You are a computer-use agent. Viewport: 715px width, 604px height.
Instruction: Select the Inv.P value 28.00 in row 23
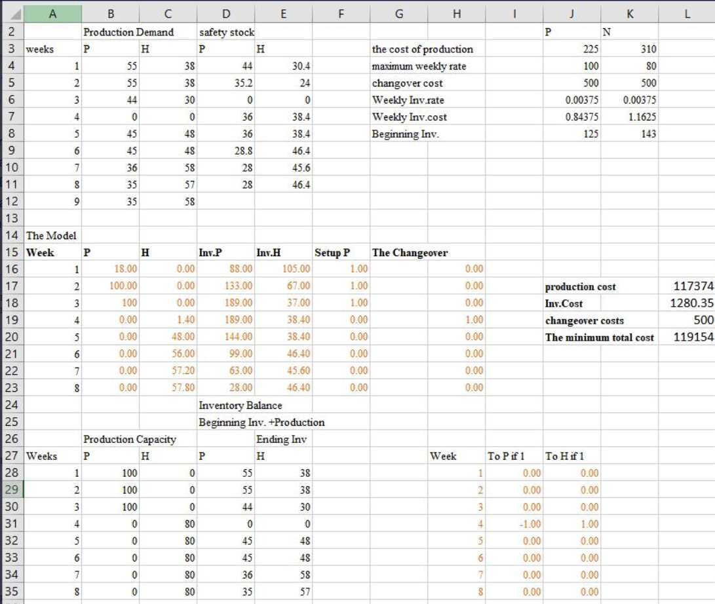click(225, 387)
